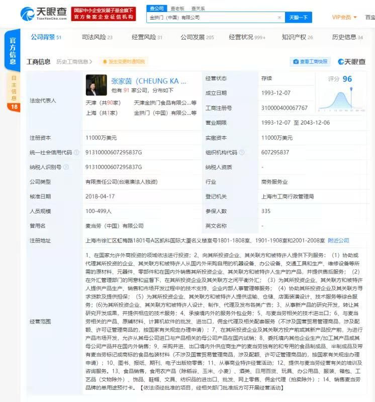This screenshot has width=375, height=402.
Task: Open the 公司背景 tab
Action: (x=46, y=37)
